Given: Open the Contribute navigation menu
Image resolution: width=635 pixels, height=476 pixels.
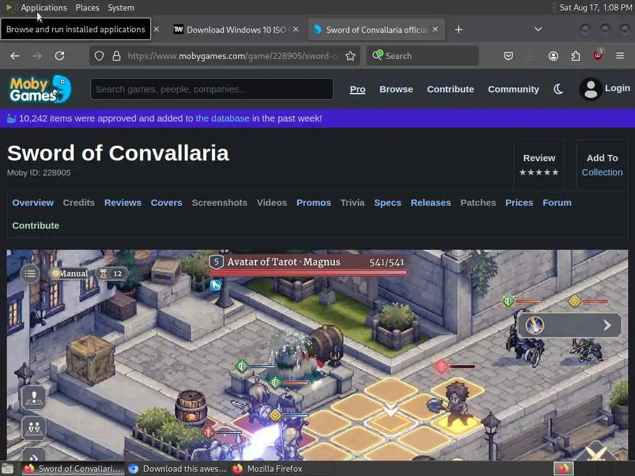Looking at the screenshot, I should (450, 89).
